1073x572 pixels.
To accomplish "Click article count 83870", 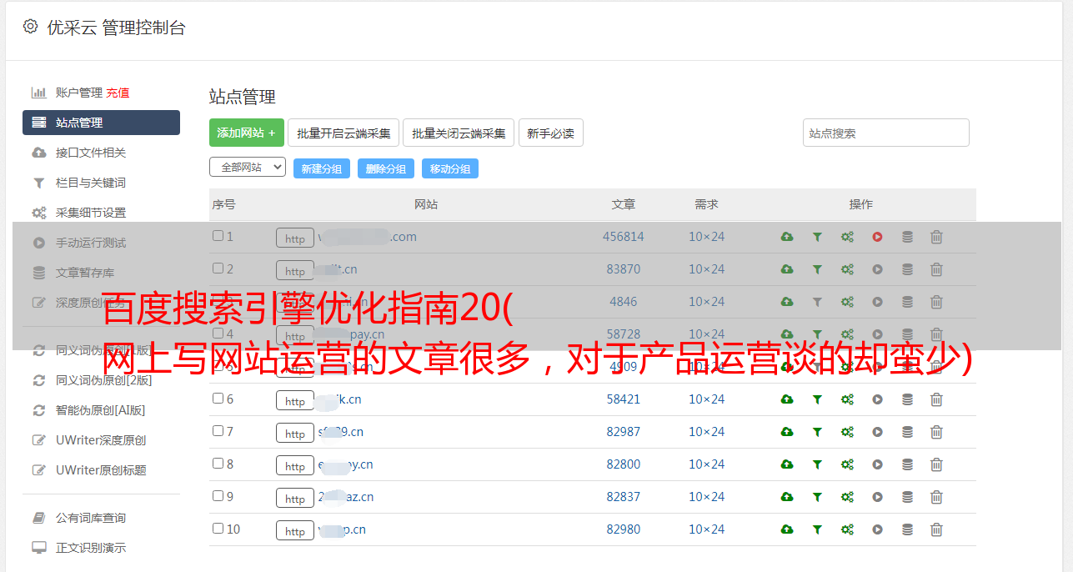I will point(624,269).
